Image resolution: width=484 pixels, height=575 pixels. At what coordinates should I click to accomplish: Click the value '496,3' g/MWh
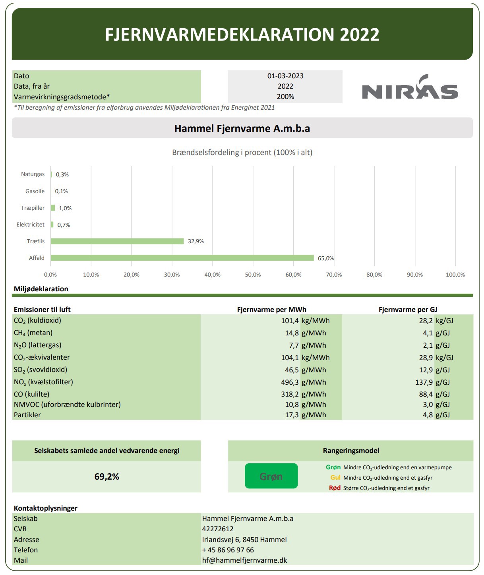290,382
